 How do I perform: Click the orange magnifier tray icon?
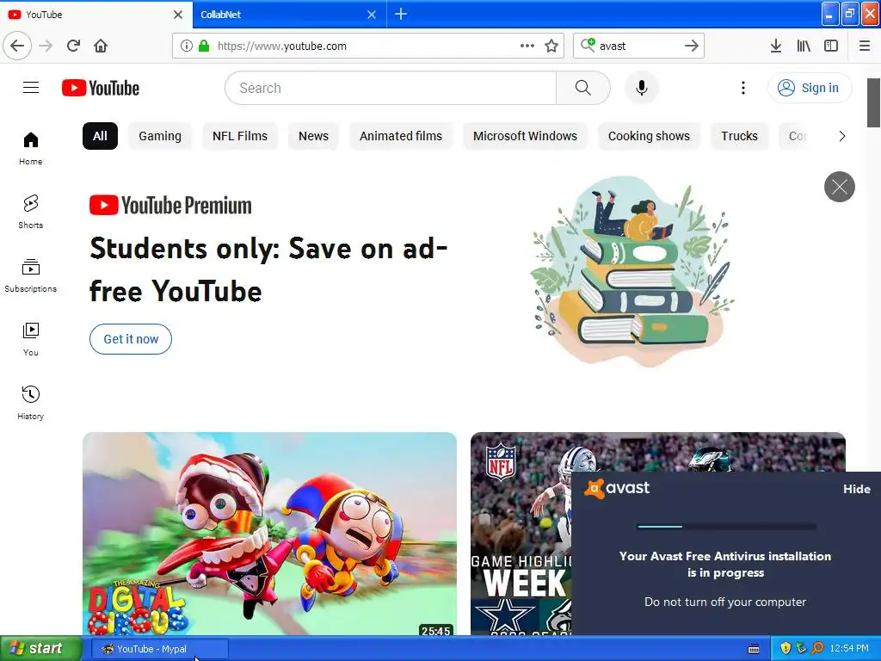817,649
